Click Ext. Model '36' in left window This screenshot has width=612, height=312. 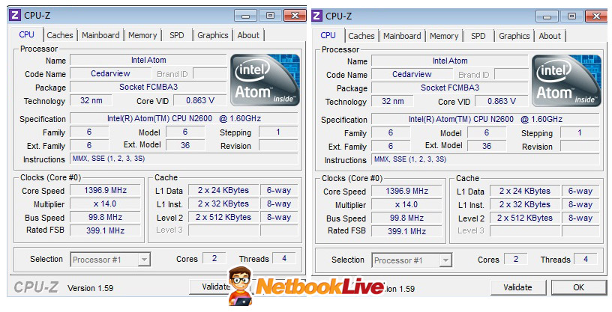(185, 145)
